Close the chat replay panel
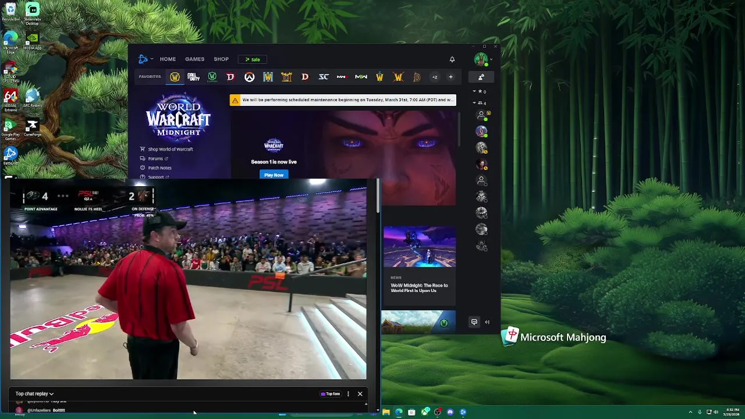The image size is (745, 419). (x=360, y=394)
